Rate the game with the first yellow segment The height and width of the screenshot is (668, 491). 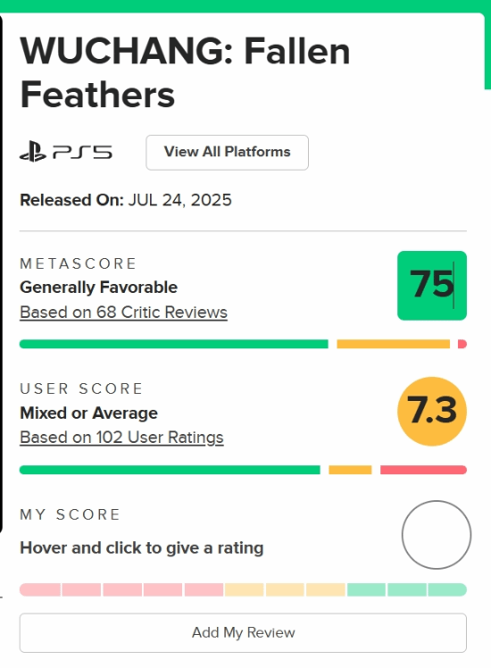click(244, 589)
